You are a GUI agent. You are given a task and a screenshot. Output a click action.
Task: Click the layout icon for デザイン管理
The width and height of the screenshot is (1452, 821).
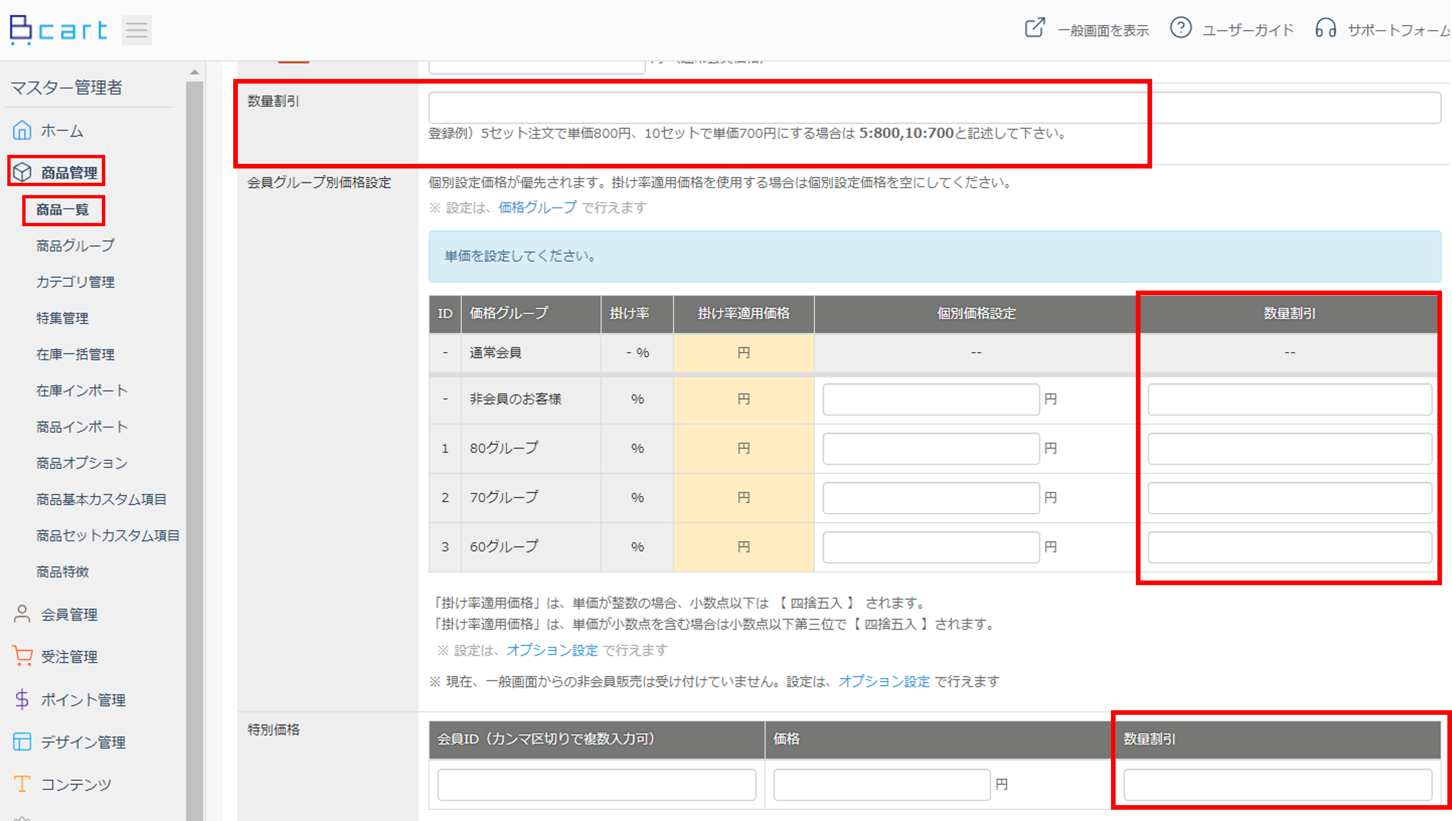[22, 741]
